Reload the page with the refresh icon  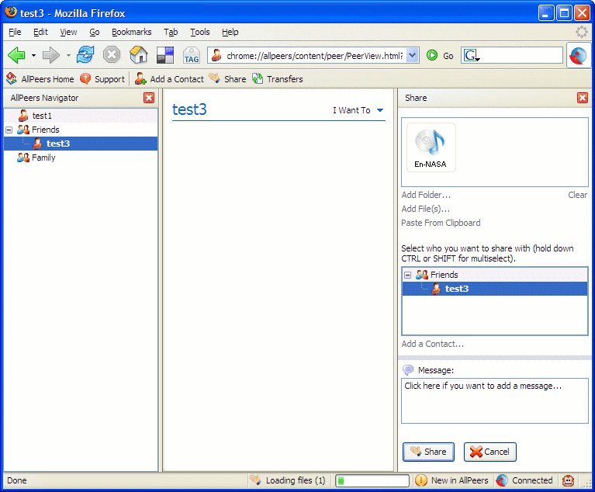point(85,54)
